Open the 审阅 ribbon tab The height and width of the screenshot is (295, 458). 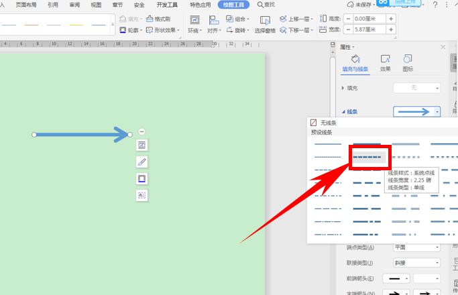point(74,5)
